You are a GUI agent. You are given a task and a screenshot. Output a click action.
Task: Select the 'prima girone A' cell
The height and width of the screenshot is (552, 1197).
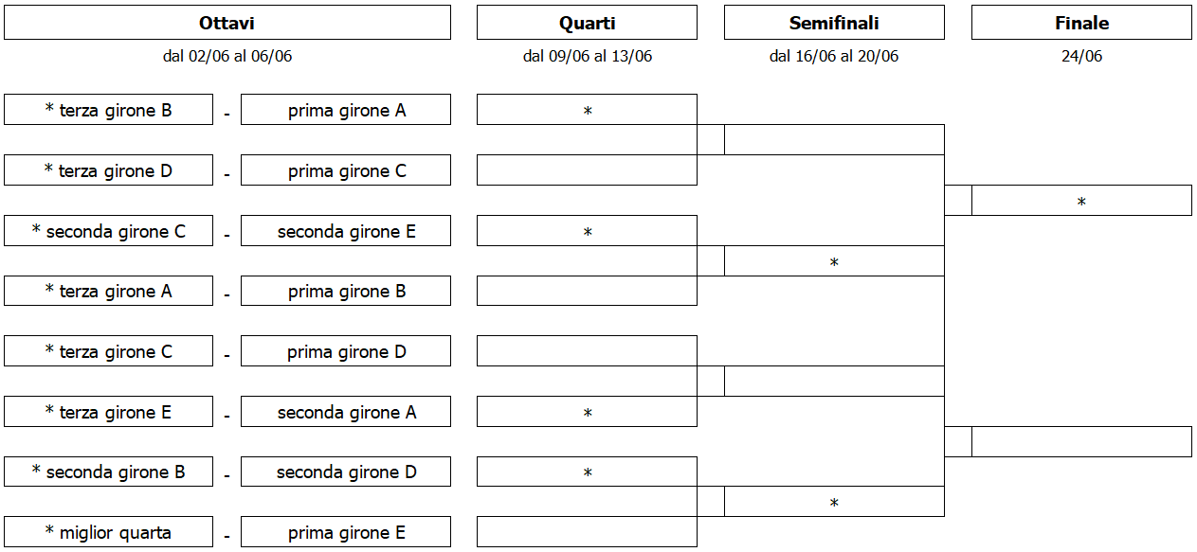(x=346, y=110)
